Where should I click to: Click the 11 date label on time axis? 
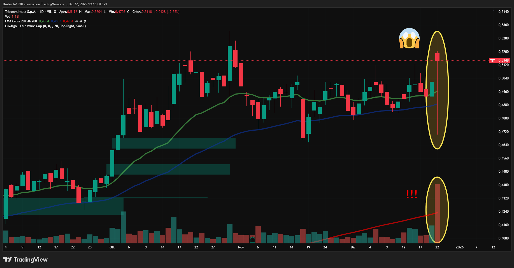275,247
